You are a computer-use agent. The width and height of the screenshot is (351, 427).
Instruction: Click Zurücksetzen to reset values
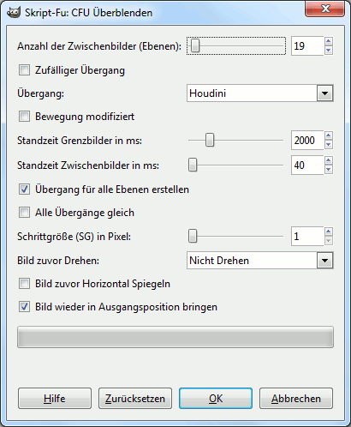click(x=135, y=398)
